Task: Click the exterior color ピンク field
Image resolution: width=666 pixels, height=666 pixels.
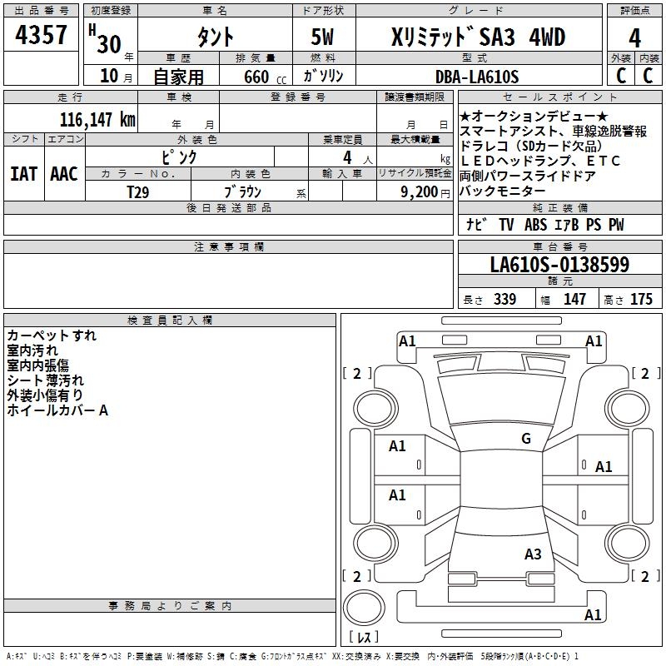Action: 179,157
